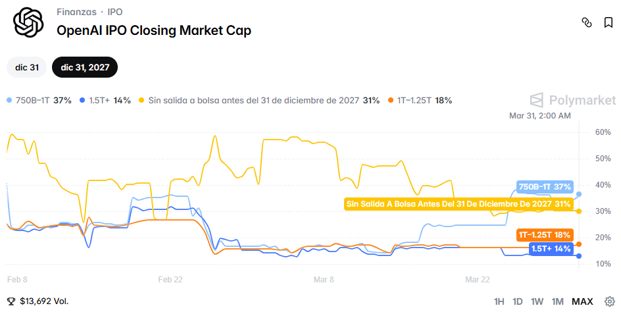This screenshot has height=312, width=621.
Task: Click the 750B–1T 37% chart label
Action: [545, 187]
